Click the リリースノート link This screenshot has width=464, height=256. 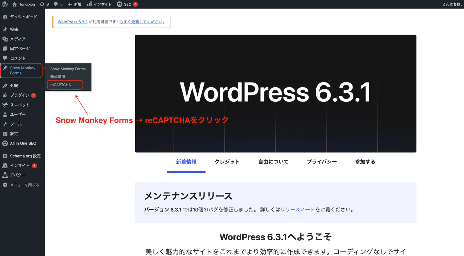297,209
